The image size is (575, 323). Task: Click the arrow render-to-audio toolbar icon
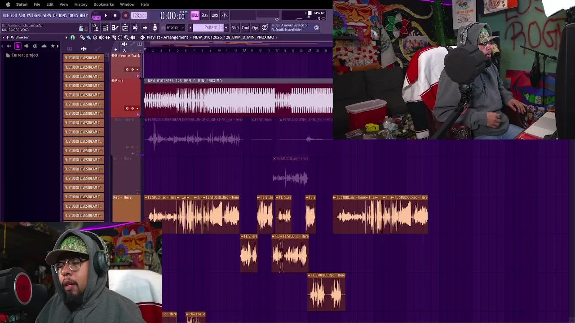[145, 28]
